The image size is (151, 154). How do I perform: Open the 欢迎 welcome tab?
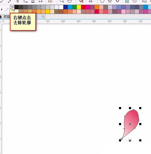pos(7,17)
